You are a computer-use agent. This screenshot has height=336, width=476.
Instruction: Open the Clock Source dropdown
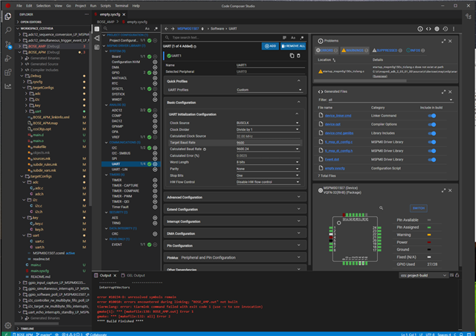point(268,123)
